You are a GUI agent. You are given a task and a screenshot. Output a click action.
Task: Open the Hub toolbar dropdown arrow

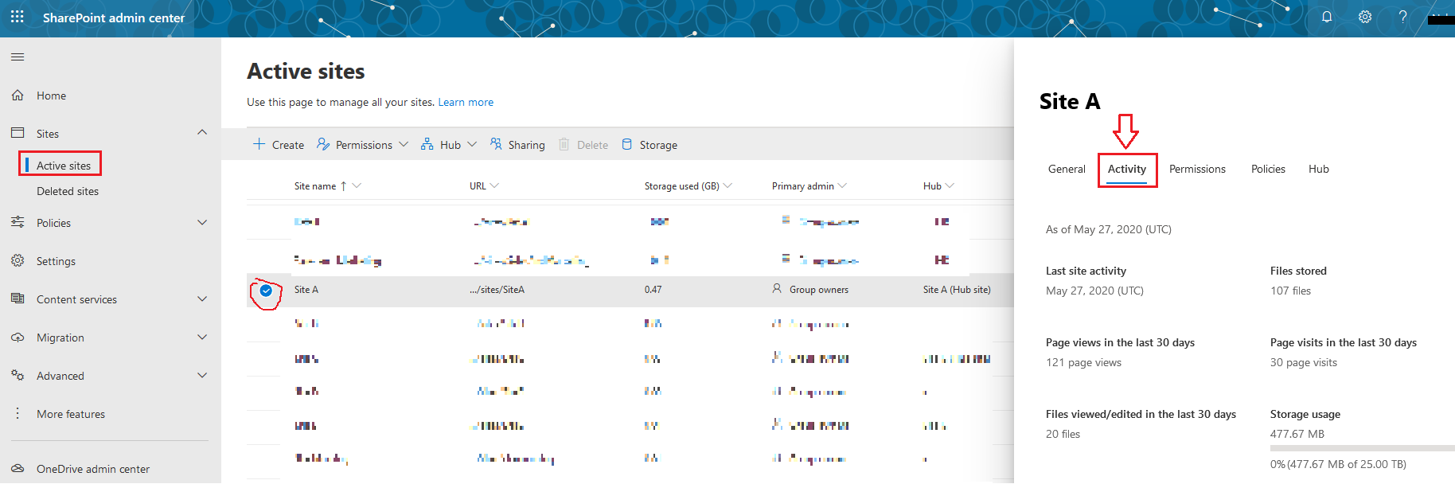coord(472,145)
